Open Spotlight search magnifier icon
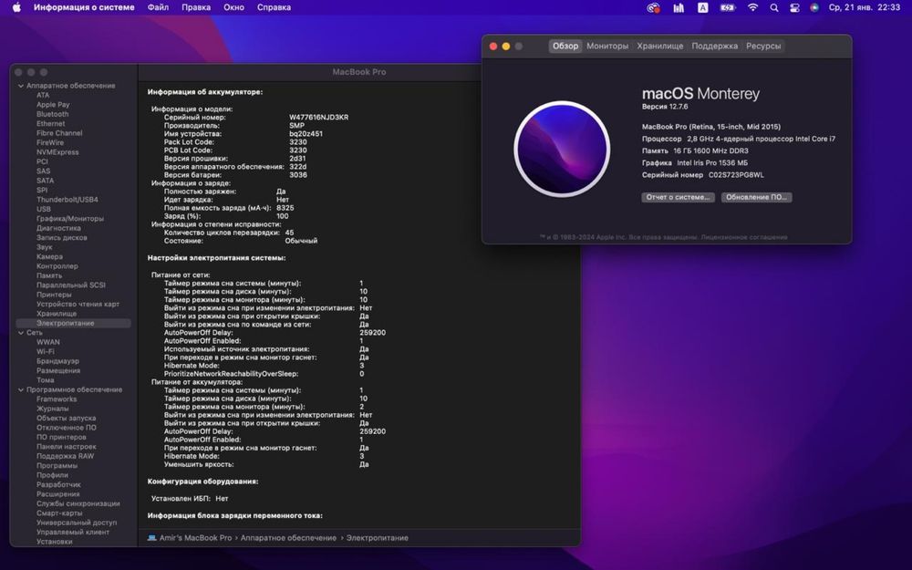The width and height of the screenshot is (912, 570). click(774, 7)
